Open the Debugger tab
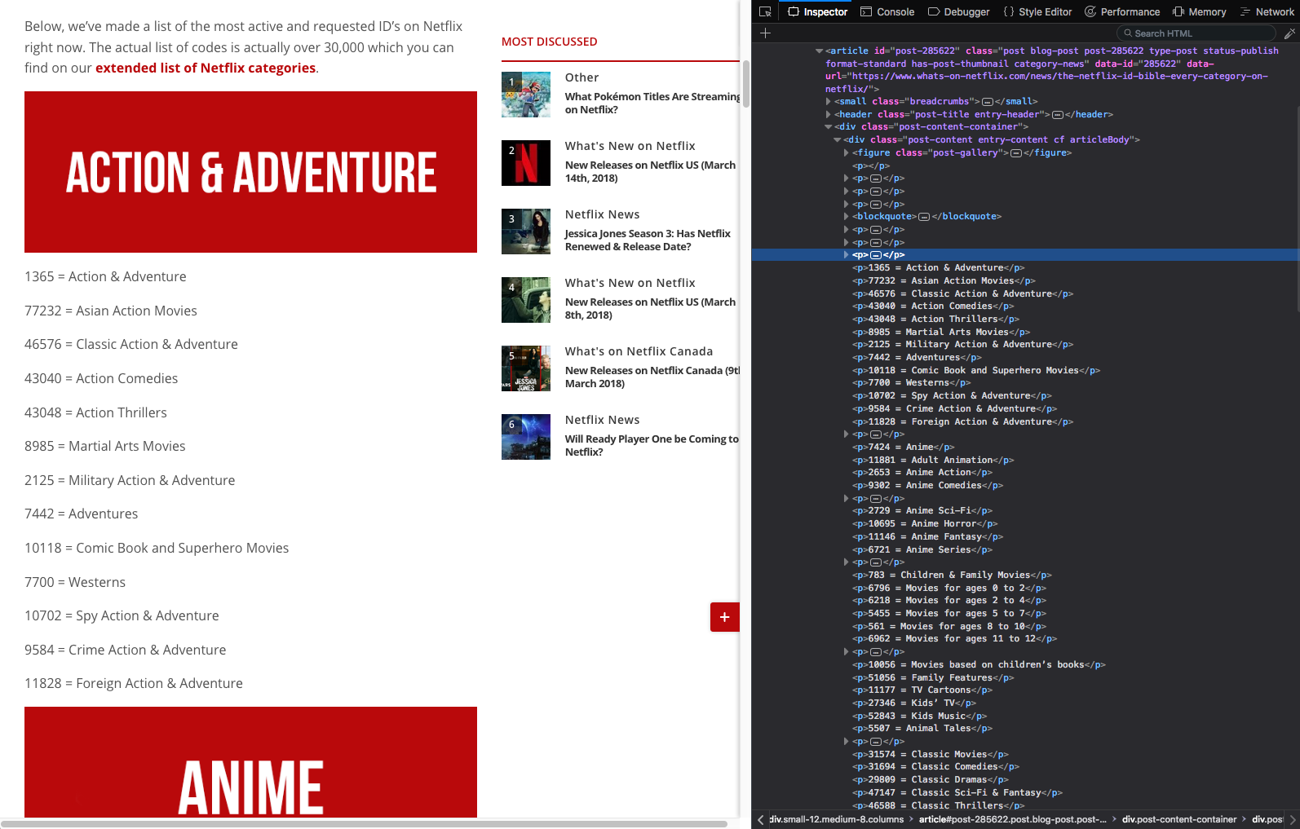This screenshot has height=829, width=1300. tap(958, 11)
